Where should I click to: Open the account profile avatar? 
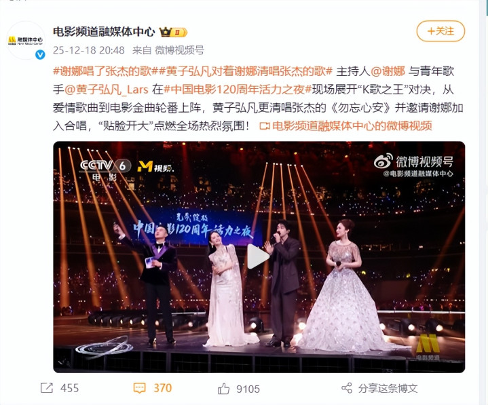26,40
